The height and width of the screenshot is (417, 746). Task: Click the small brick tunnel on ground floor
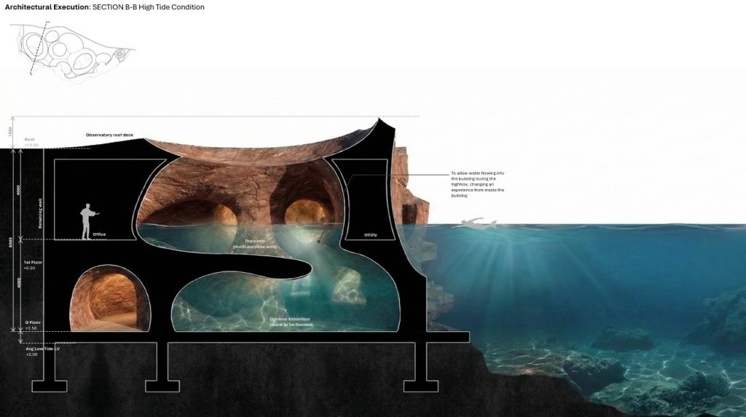tap(109, 297)
